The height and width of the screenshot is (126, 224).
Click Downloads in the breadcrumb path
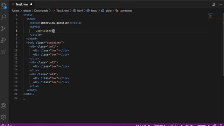(41, 11)
